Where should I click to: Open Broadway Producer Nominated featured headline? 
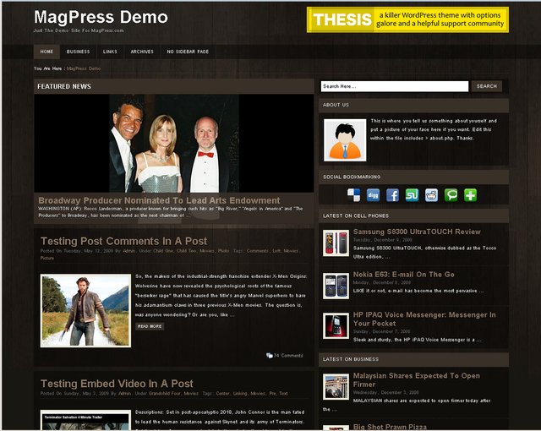tap(159, 200)
